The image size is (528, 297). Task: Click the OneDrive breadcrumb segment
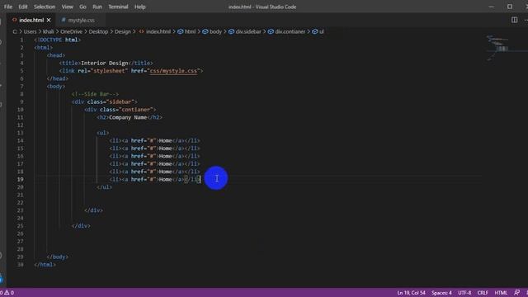coord(72,31)
